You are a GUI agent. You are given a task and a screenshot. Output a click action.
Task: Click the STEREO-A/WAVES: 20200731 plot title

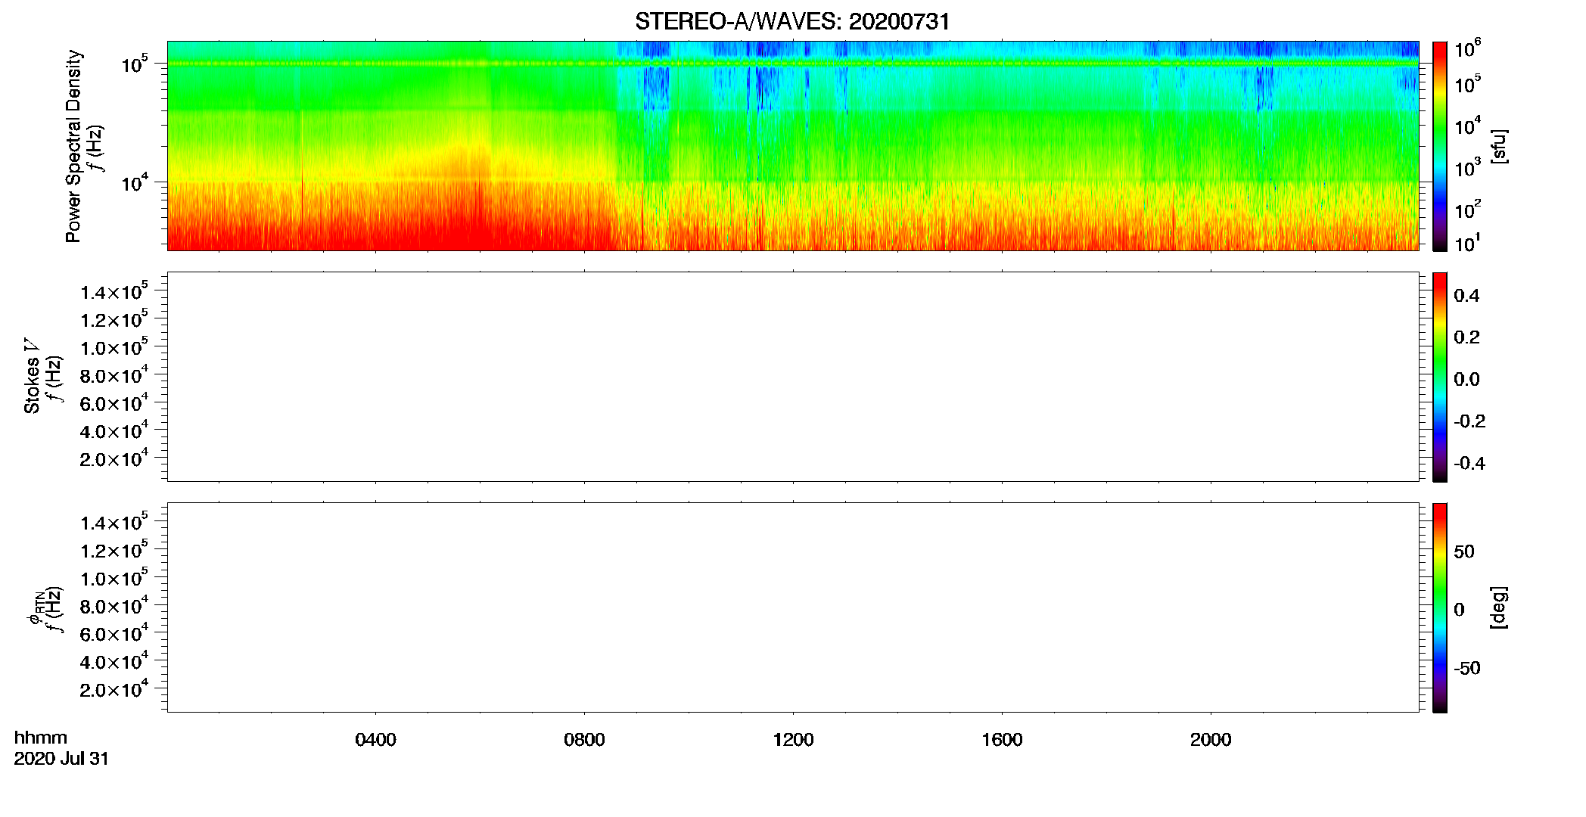(x=792, y=22)
